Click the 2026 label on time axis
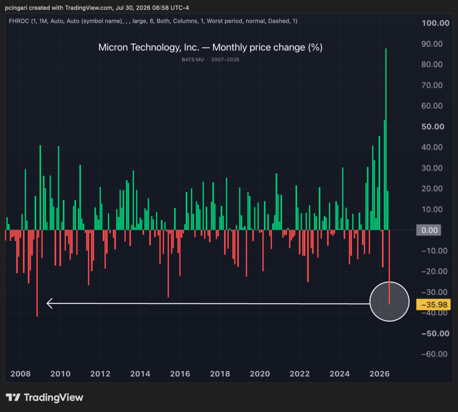Viewport: 458px width, 412px height. click(379, 374)
